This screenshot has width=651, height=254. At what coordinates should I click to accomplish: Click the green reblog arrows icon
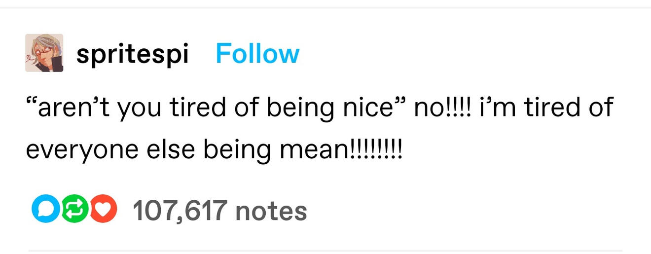click(x=74, y=210)
